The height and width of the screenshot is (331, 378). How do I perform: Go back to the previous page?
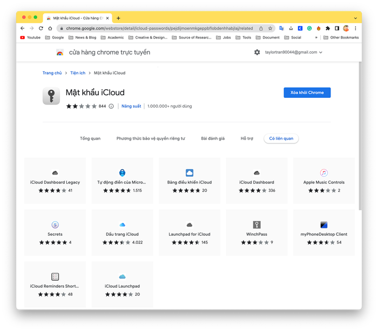(x=23, y=28)
